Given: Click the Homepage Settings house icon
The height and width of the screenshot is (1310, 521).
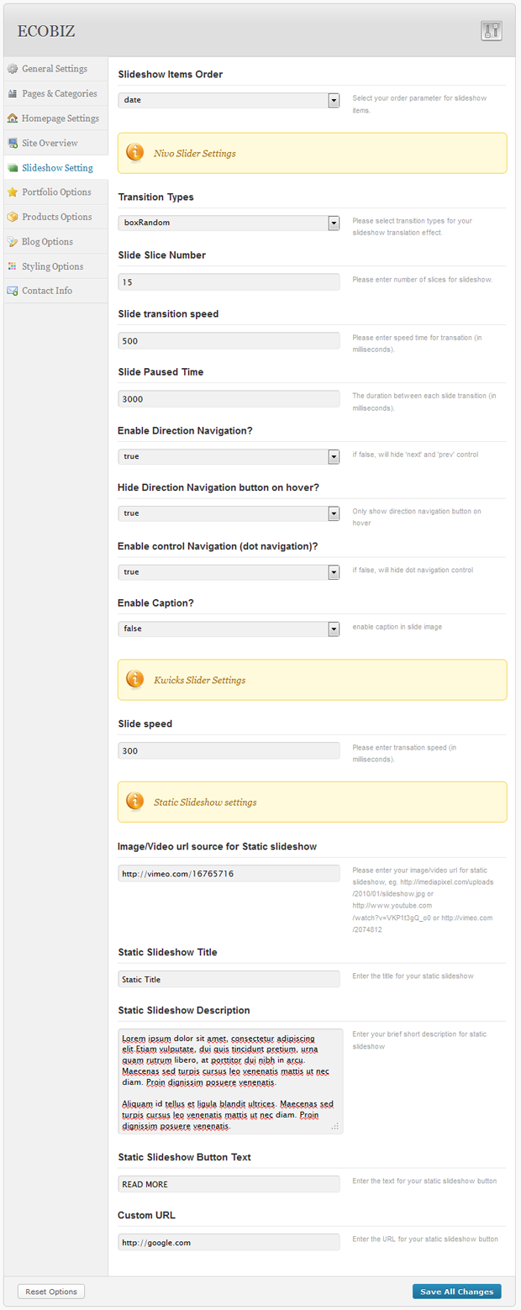Looking at the screenshot, I should click(13, 118).
